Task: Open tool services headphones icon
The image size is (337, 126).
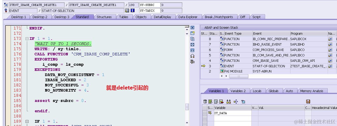Action: [x=192, y=56]
